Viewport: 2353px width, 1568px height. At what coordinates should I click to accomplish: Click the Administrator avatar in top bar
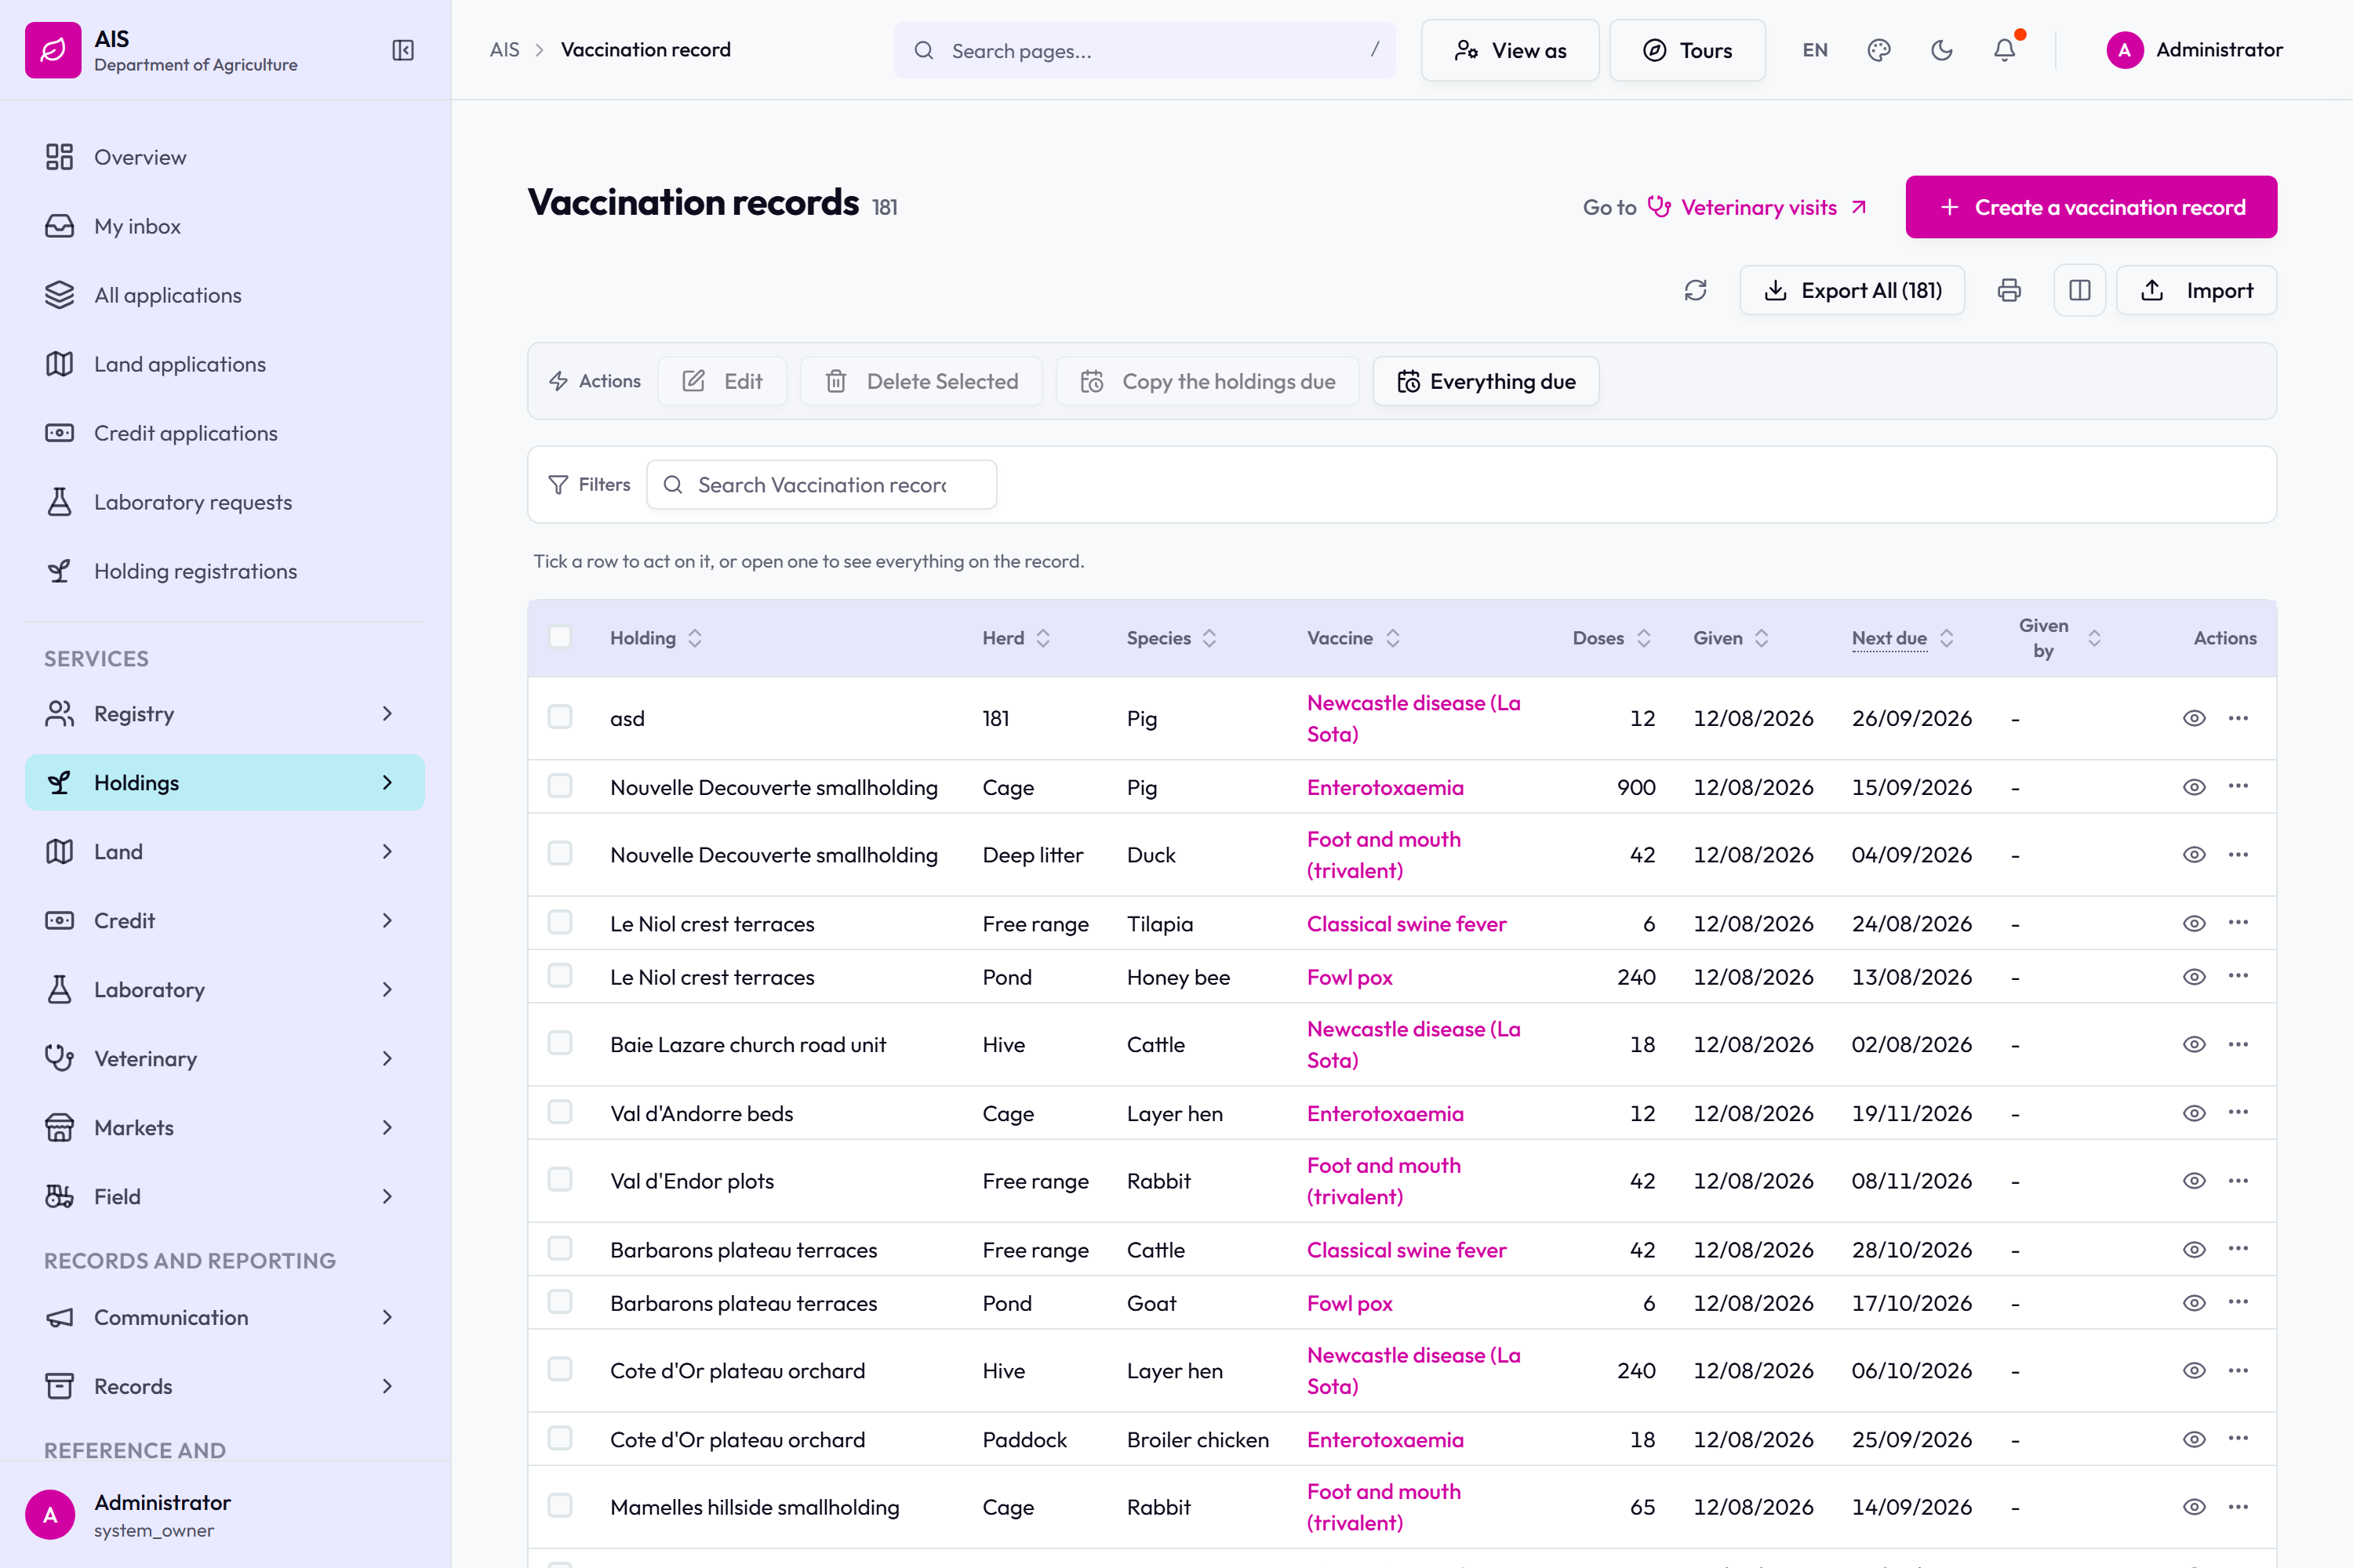(x=2125, y=50)
